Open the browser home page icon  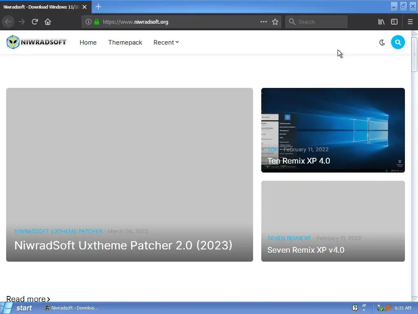point(48,22)
